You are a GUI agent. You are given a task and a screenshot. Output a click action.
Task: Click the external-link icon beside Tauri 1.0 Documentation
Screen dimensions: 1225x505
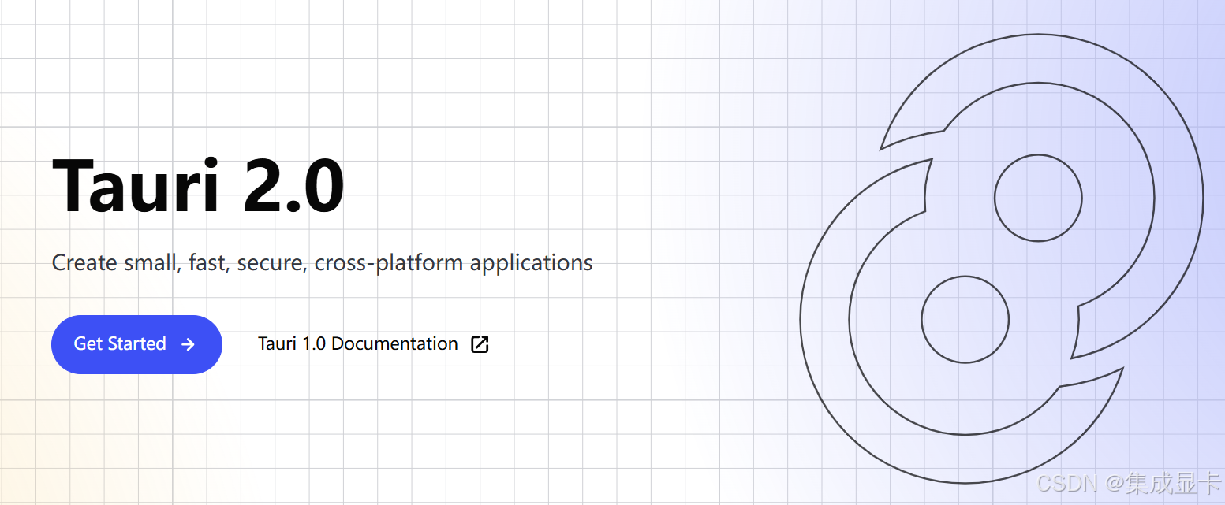pyautogui.click(x=480, y=344)
